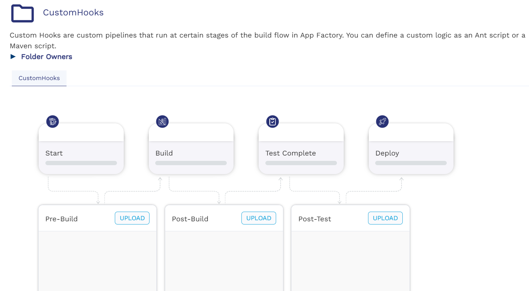Image resolution: width=529 pixels, height=291 pixels.
Task: Click the CustomHooks folder icon
Action: 23,14
